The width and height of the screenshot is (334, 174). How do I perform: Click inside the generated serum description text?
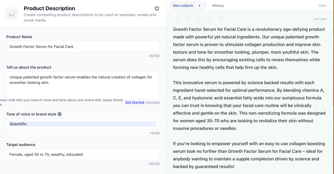(x=248, y=98)
